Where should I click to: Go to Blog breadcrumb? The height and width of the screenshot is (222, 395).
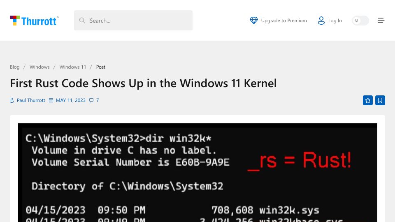tap(15, 67)
